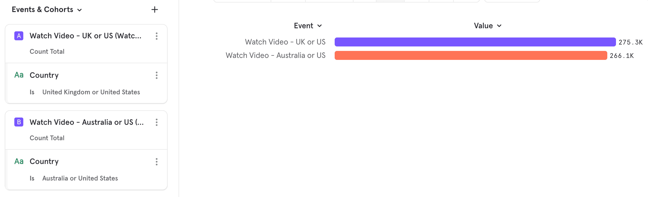Select the Watch Video - UK or US event title
Image resolution: width=648 pixels, height=197 pixels.
coord(85,36)
